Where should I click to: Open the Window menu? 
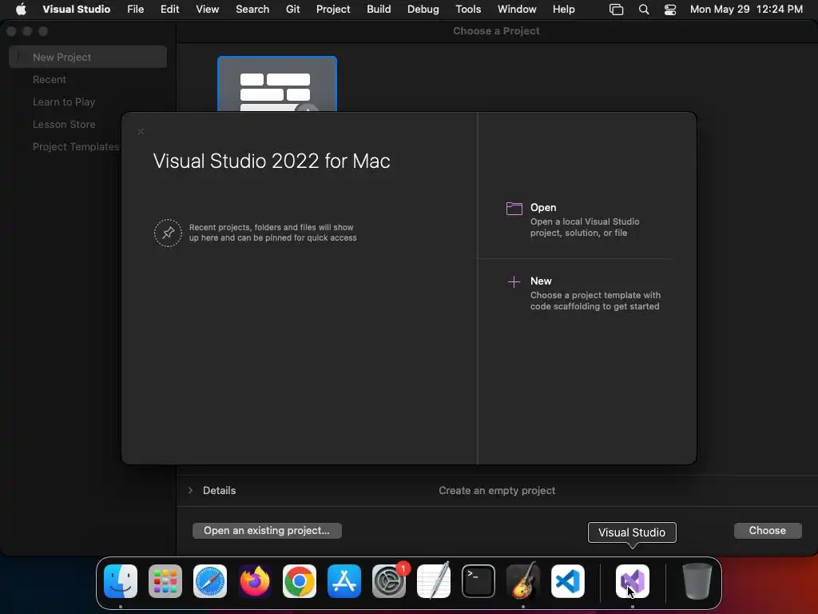click(517, 9)
